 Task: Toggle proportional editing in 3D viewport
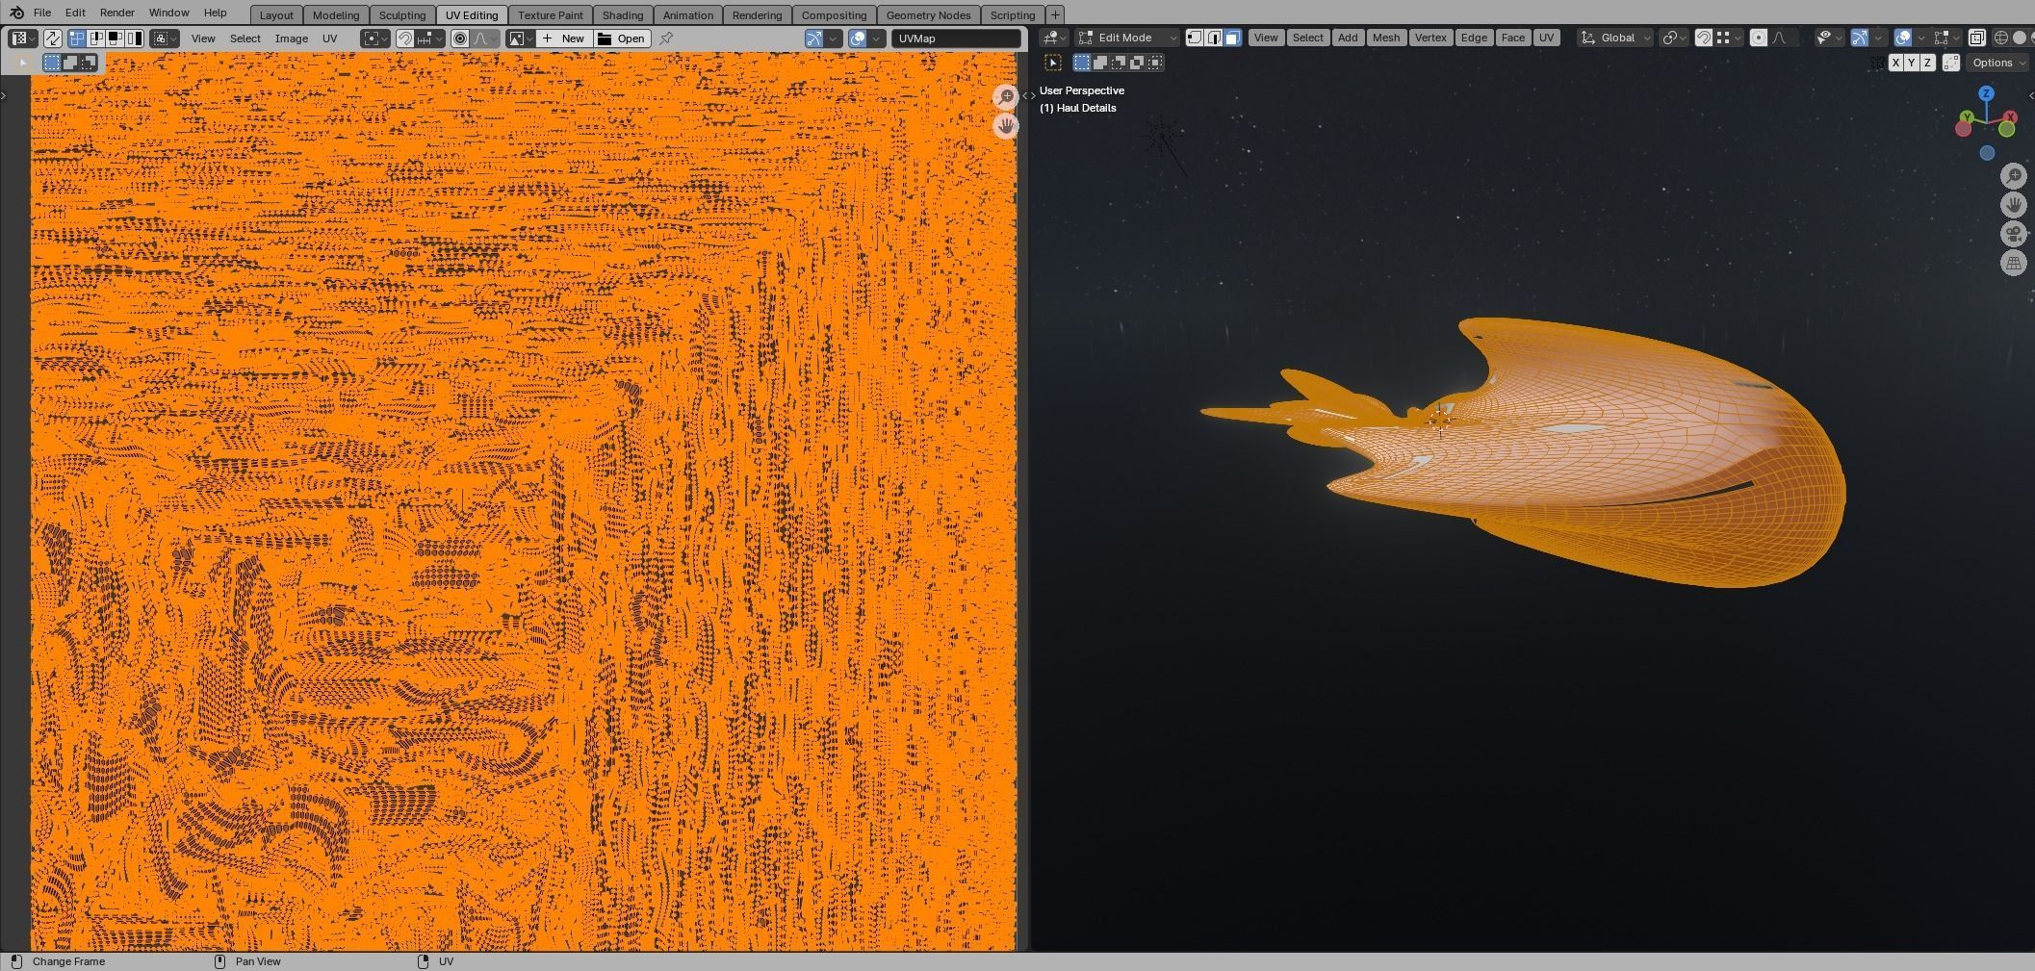coord(1759,38)
